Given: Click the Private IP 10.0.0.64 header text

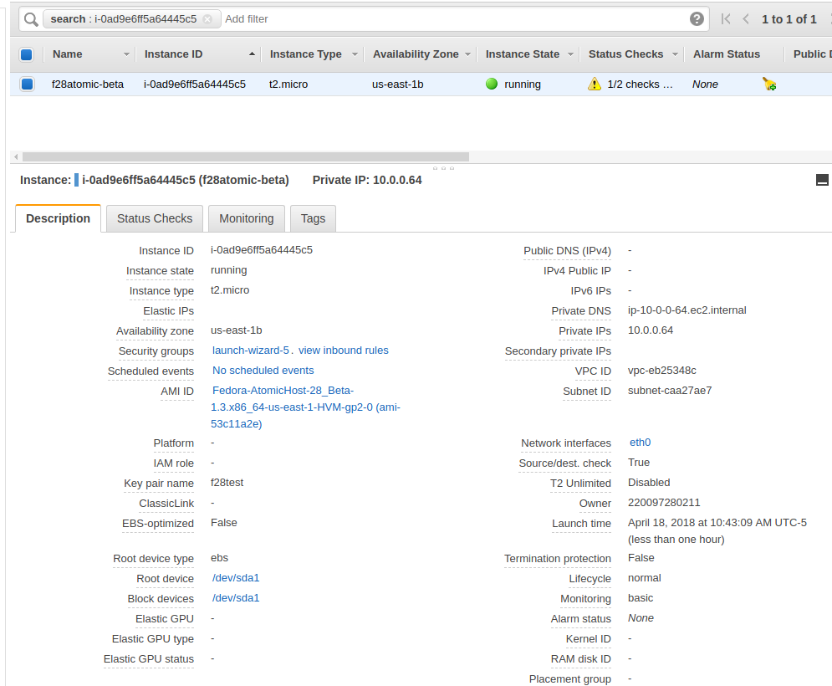Looking at the screenshot, I should click(367, 180).
